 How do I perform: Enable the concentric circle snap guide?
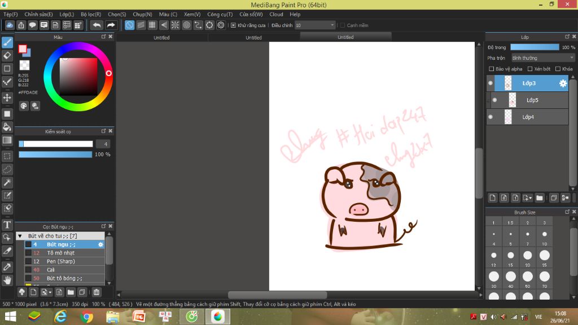tap(186, 25)
